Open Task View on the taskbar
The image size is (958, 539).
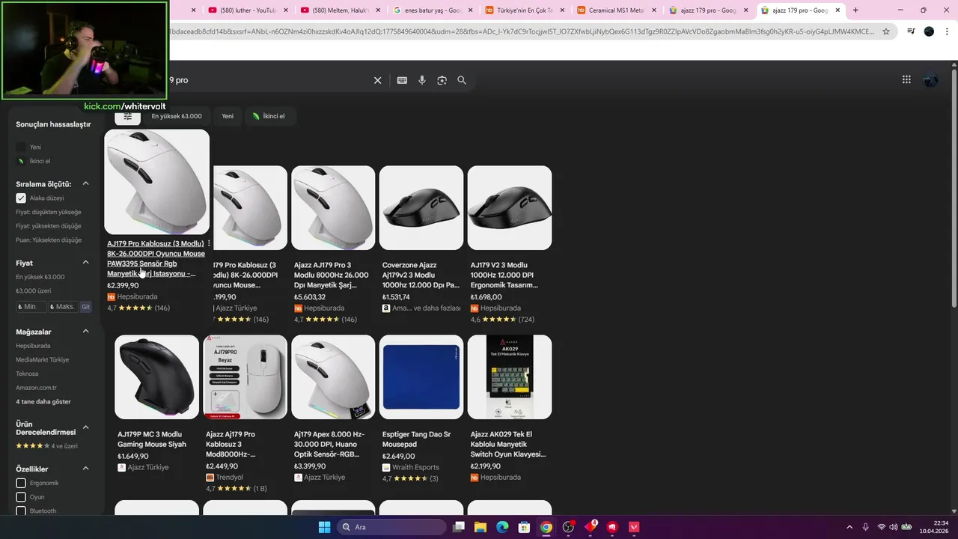(458, 527)
